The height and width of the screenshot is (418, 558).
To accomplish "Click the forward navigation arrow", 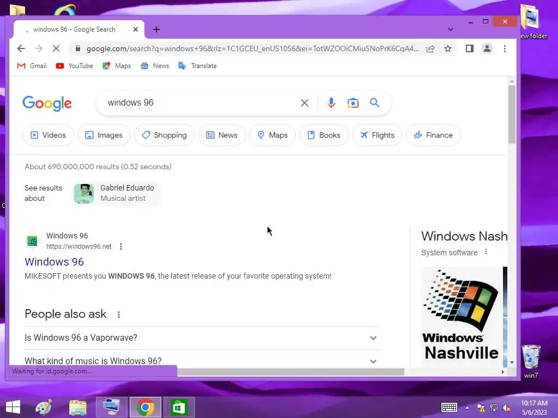I will (x=39, y=48).
